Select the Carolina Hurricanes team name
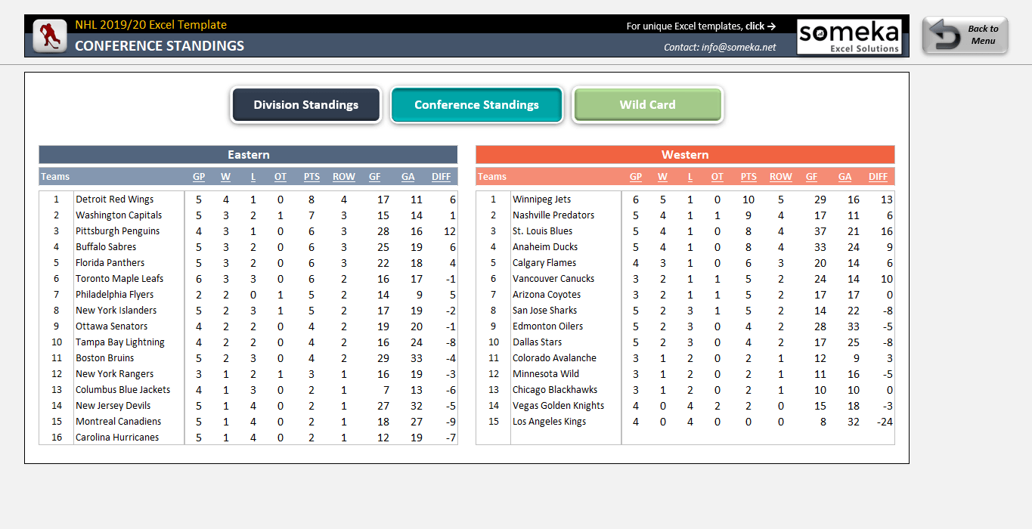Viewport: 1032px width, 529px height. pyautogui.click(x=117, y=438)
